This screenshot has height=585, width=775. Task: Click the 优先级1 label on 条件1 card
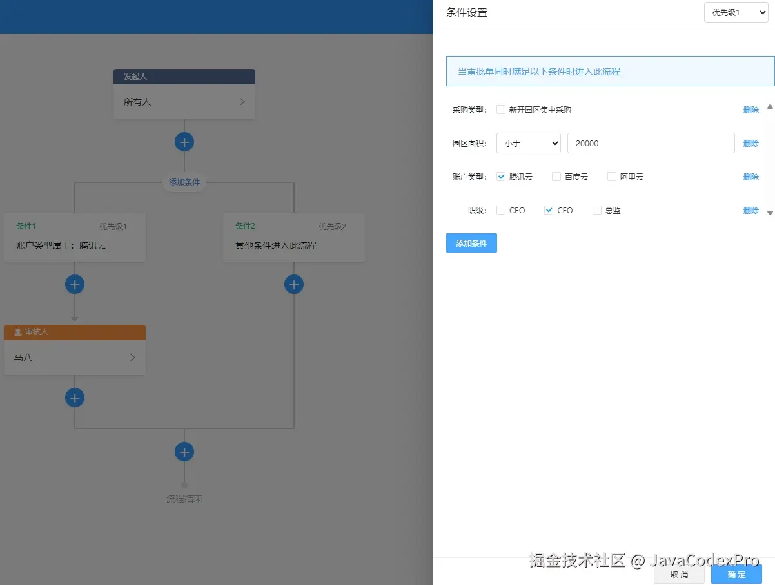[113, 227]
